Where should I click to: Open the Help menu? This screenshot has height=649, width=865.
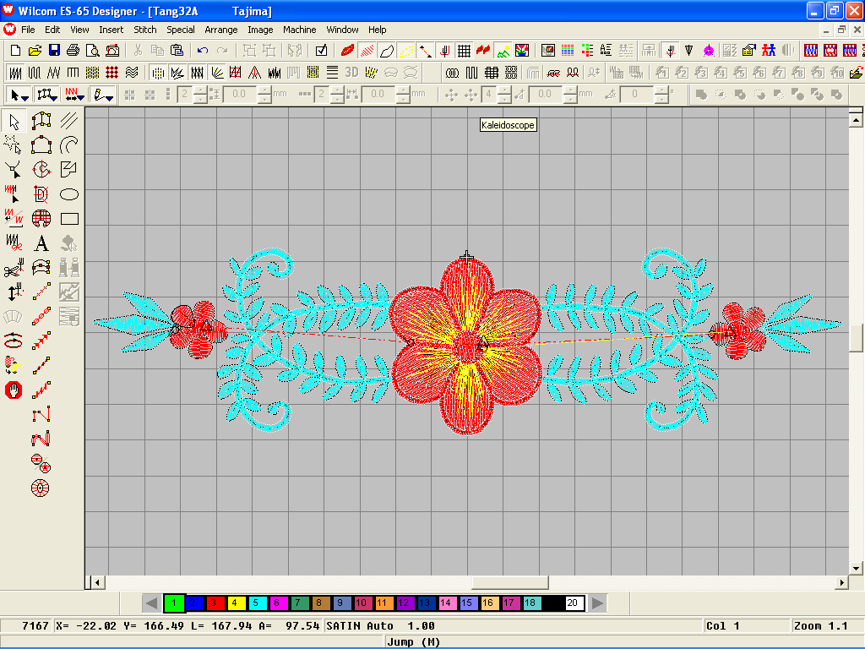point(378,30)
